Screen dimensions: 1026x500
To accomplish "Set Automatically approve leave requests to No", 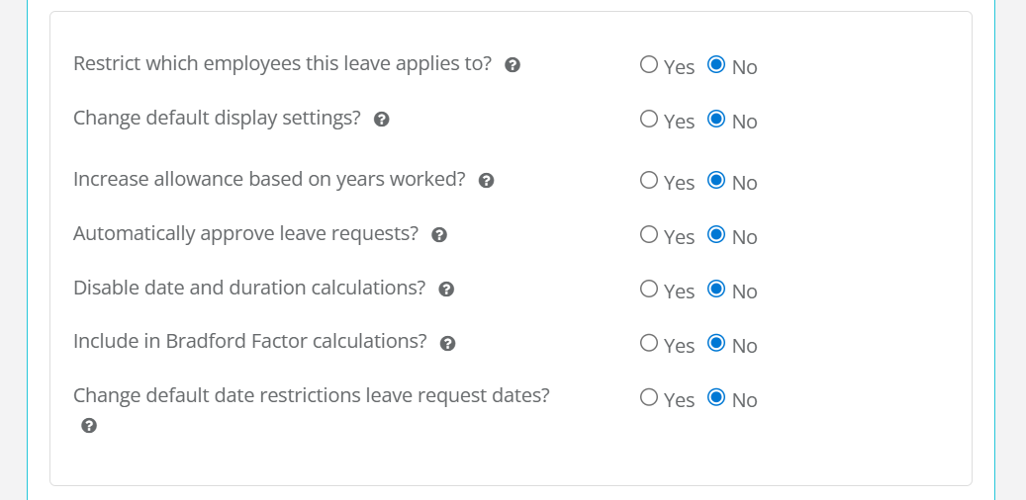I will point(716,235).
